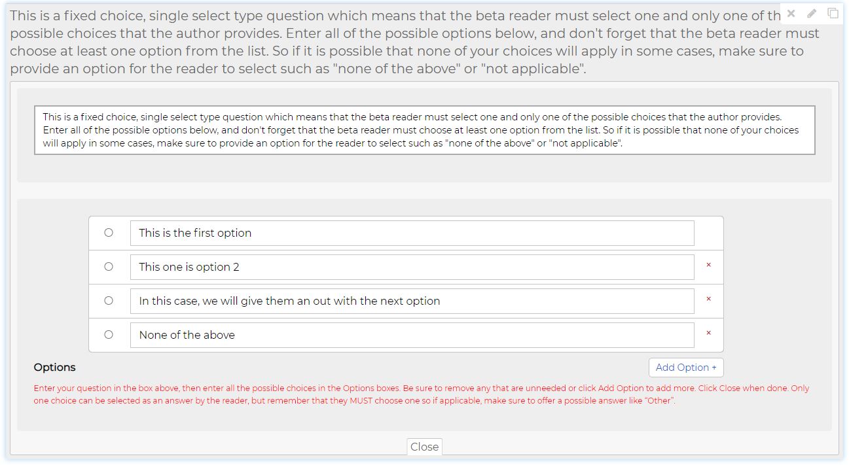The height and width of the screenshot is (465, 849).
Task: Focus the 'This one is option 2' text box
Action: tap(412, 267)
